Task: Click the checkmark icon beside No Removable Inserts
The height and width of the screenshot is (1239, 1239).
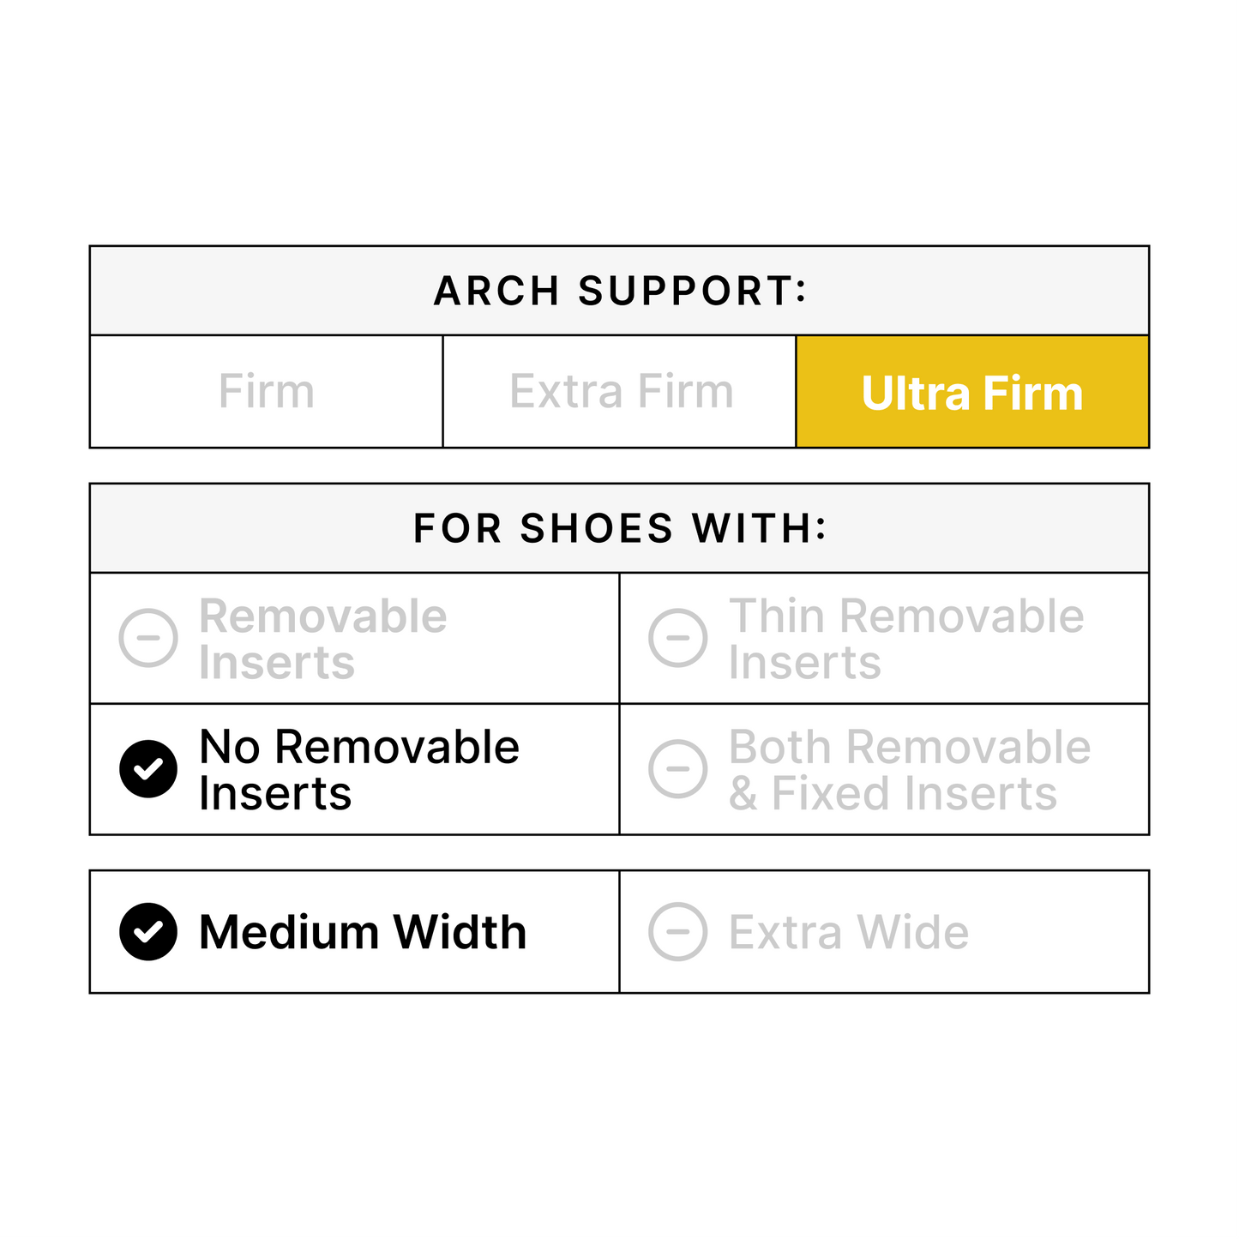Action: click(148, 769)
